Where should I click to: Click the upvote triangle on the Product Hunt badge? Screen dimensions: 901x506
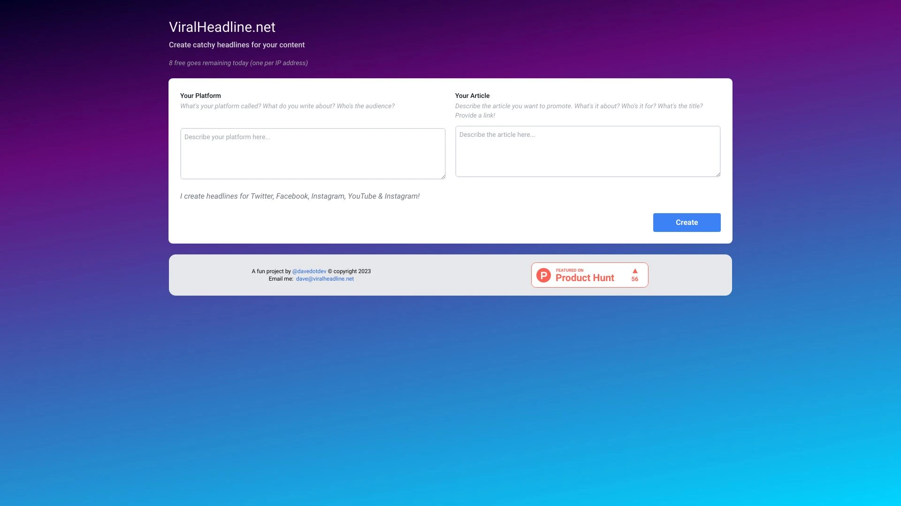(634, 271)
